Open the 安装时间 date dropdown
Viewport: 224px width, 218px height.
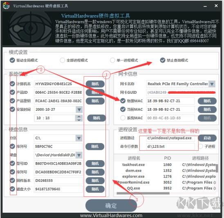coord(79,110)
